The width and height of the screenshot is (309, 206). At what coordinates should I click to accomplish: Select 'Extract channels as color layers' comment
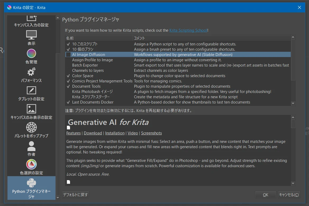[161, 71]
